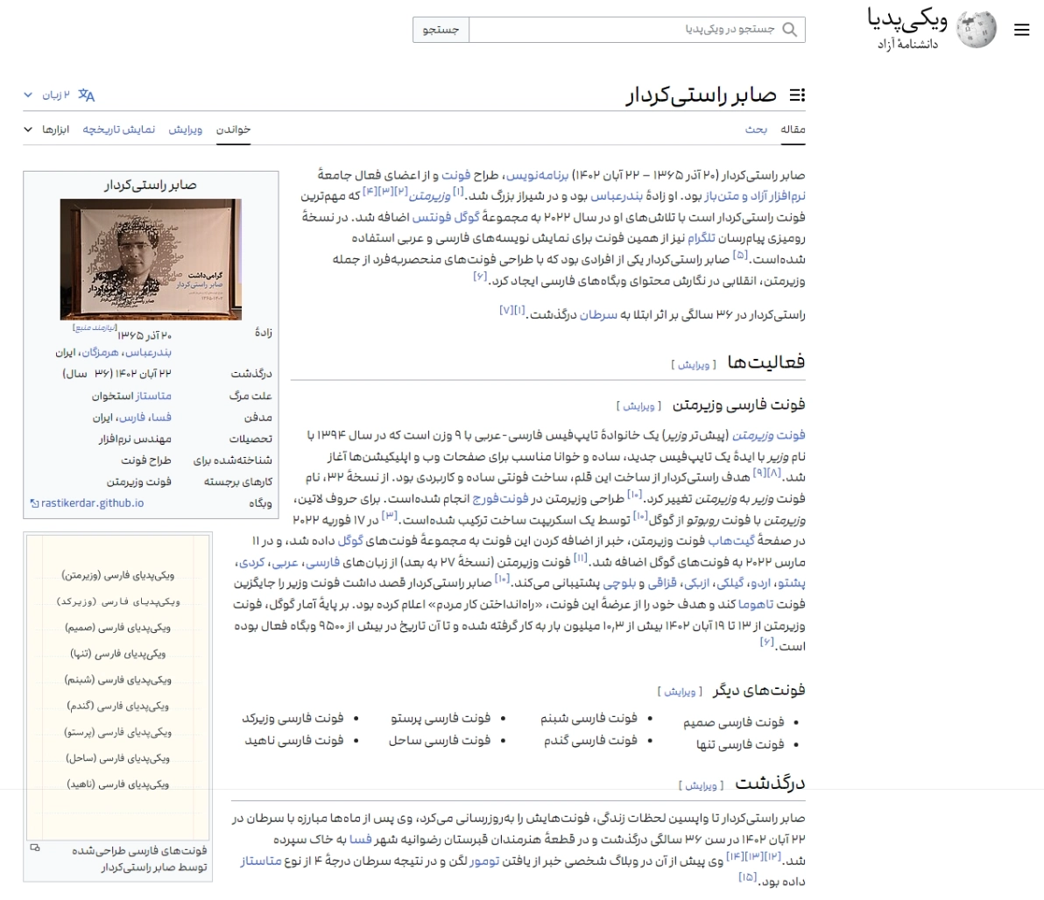Open the rastikerdar.github.io website link
Image resolution: width=1044 pixels, height=900 pixels.
coord(93,503)
